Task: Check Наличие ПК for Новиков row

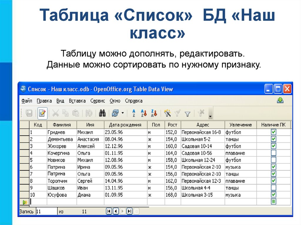Action: [x=274, y=160]
